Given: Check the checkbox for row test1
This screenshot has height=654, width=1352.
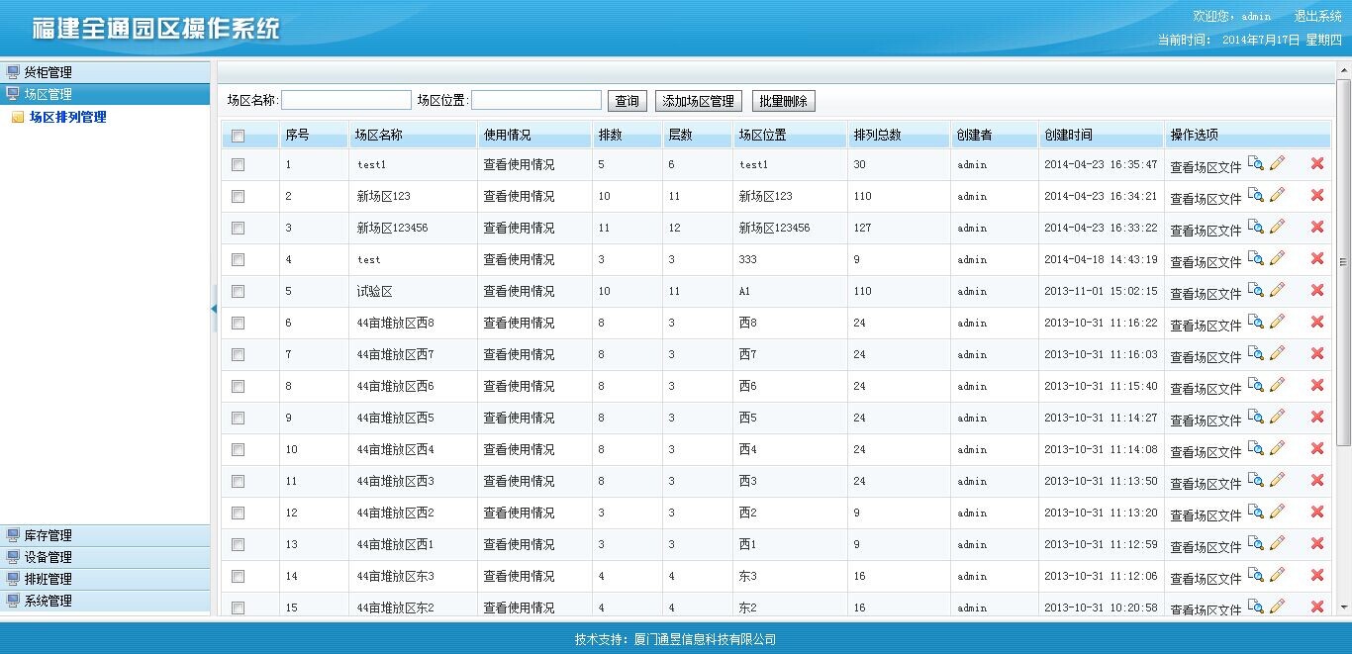Looking at the screenshot, I should click(x=238, y=165).
